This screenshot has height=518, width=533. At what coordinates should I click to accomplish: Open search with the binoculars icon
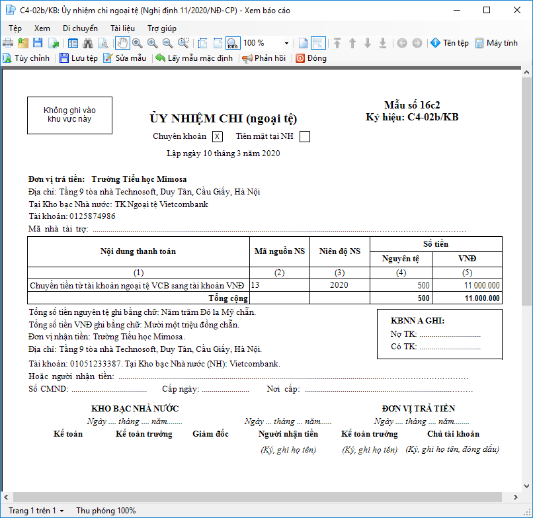(88, 43)
